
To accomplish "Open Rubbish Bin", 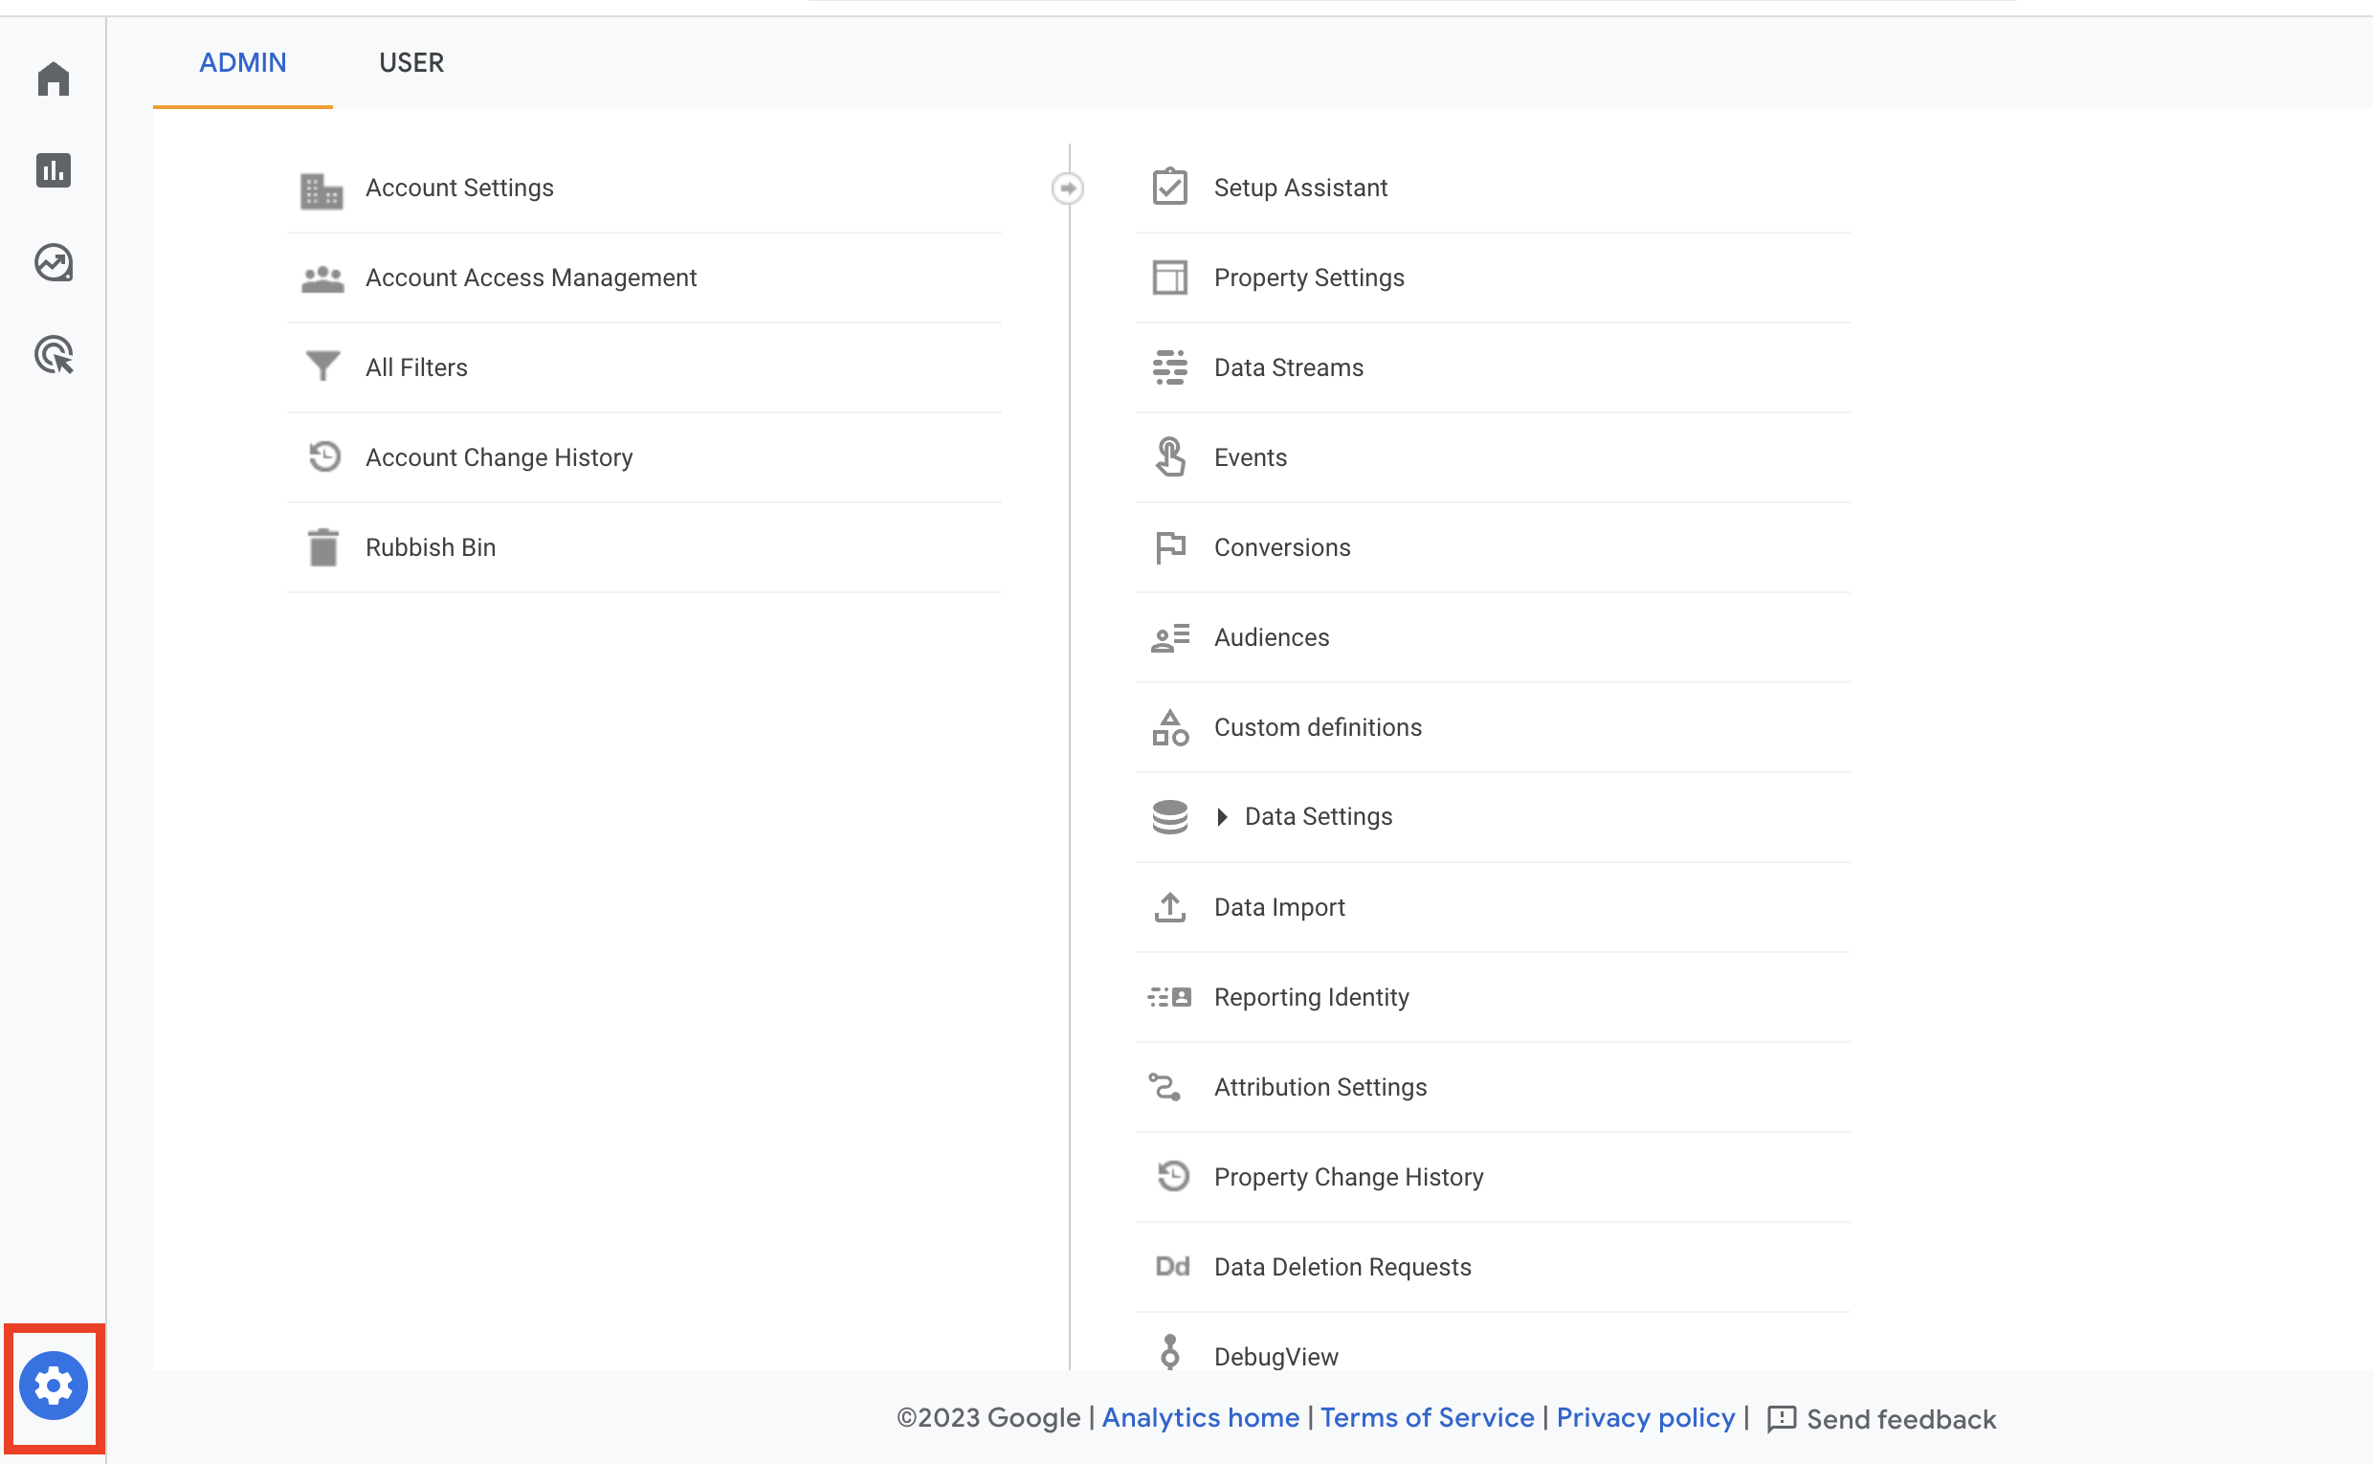I will click(x=430, y=547).
